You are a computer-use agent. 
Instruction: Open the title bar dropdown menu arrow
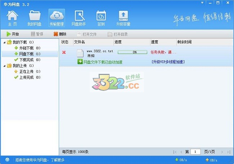click(x=202, y=3)
